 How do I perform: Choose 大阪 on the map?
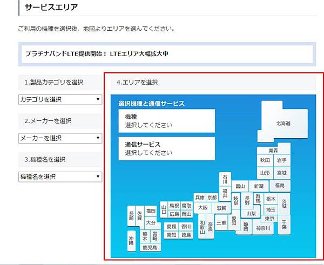(202, 208)
